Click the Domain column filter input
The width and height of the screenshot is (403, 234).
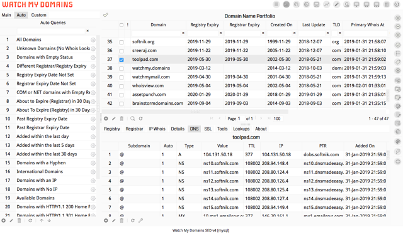pos(157,33)
